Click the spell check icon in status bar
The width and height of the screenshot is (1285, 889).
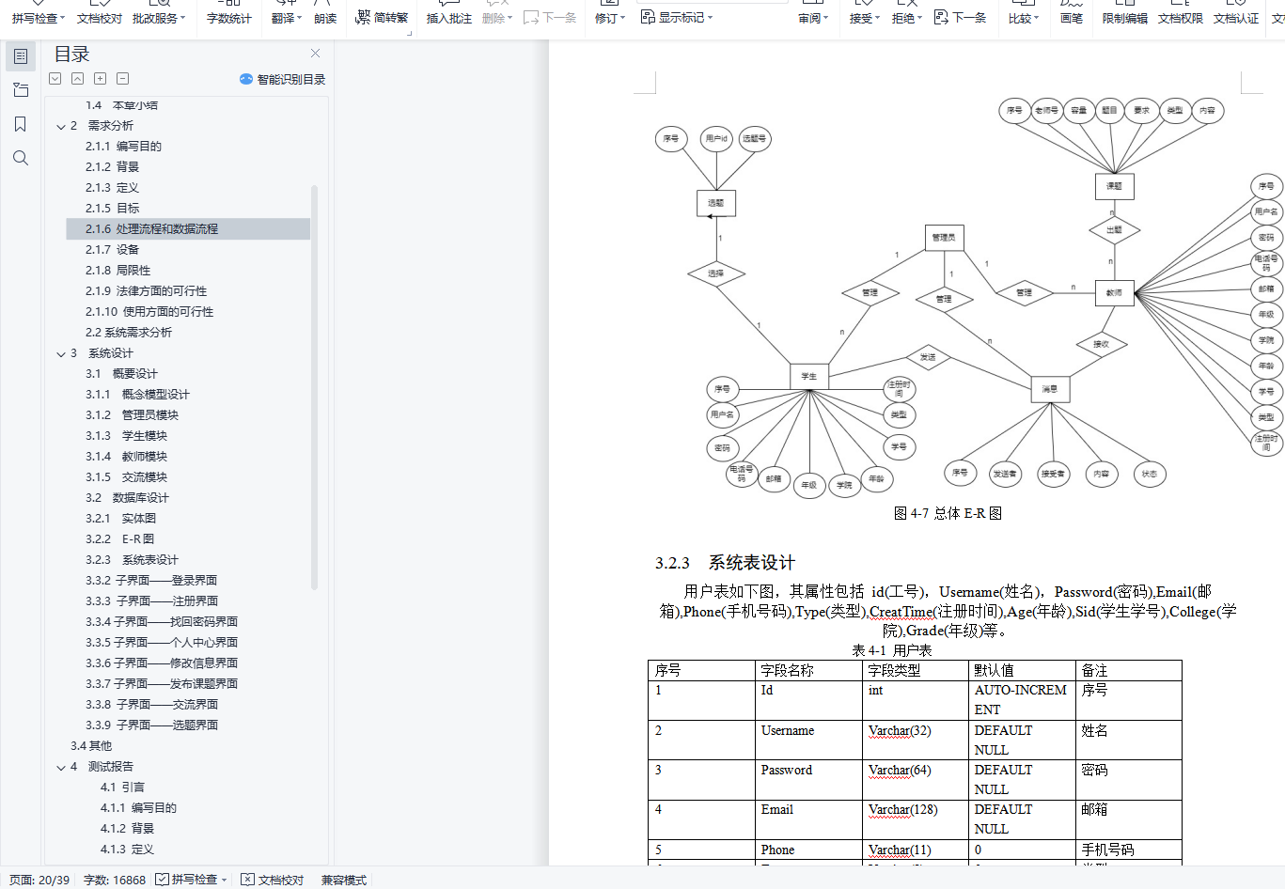(x=162, y=880)
